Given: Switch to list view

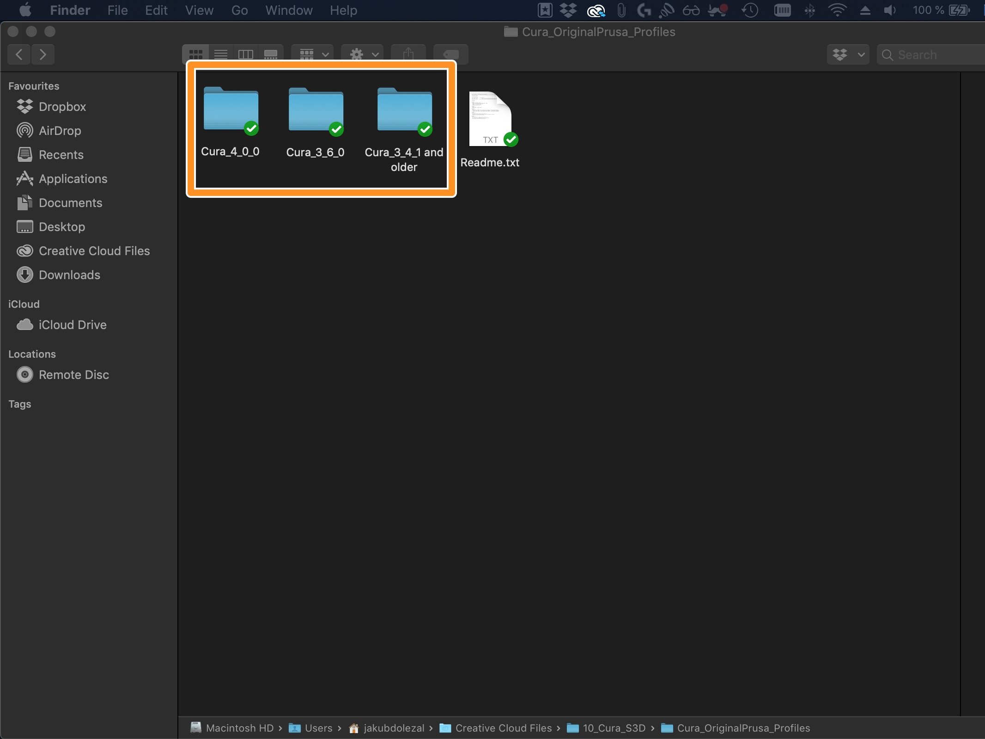Looking at the screenshot, I should pos(221,55).
